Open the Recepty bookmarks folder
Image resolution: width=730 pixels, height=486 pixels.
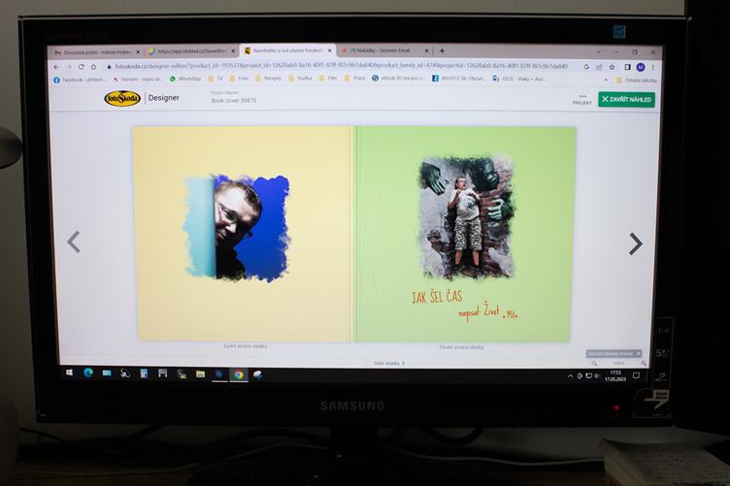click(269, 79)
